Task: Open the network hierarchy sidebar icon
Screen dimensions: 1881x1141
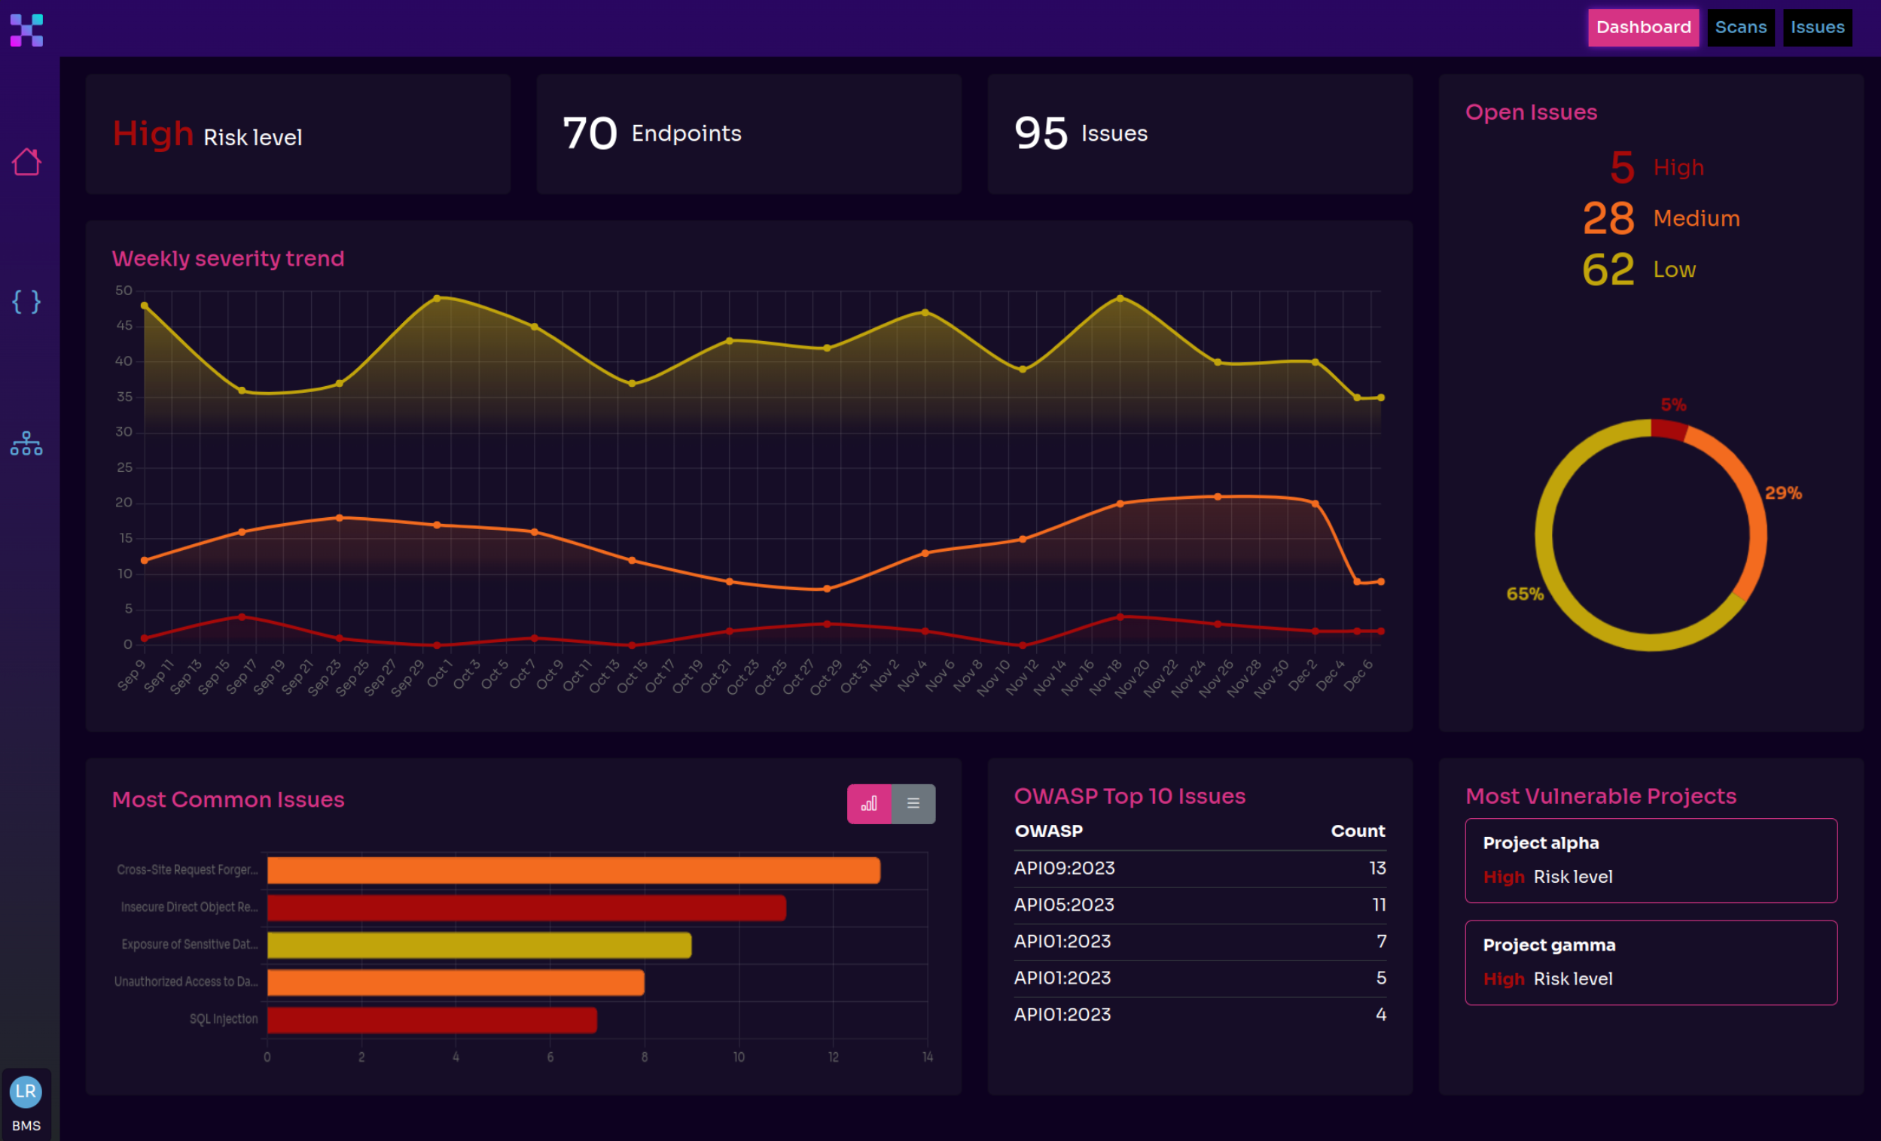Action: [26, 443]
